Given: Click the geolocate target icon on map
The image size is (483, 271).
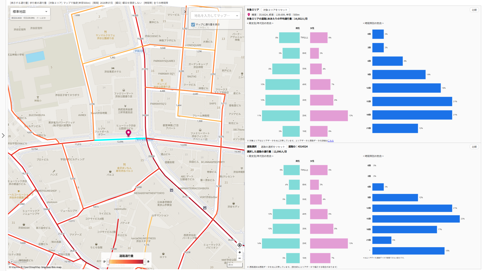Looking at the screenshot, I should [239, 245].
